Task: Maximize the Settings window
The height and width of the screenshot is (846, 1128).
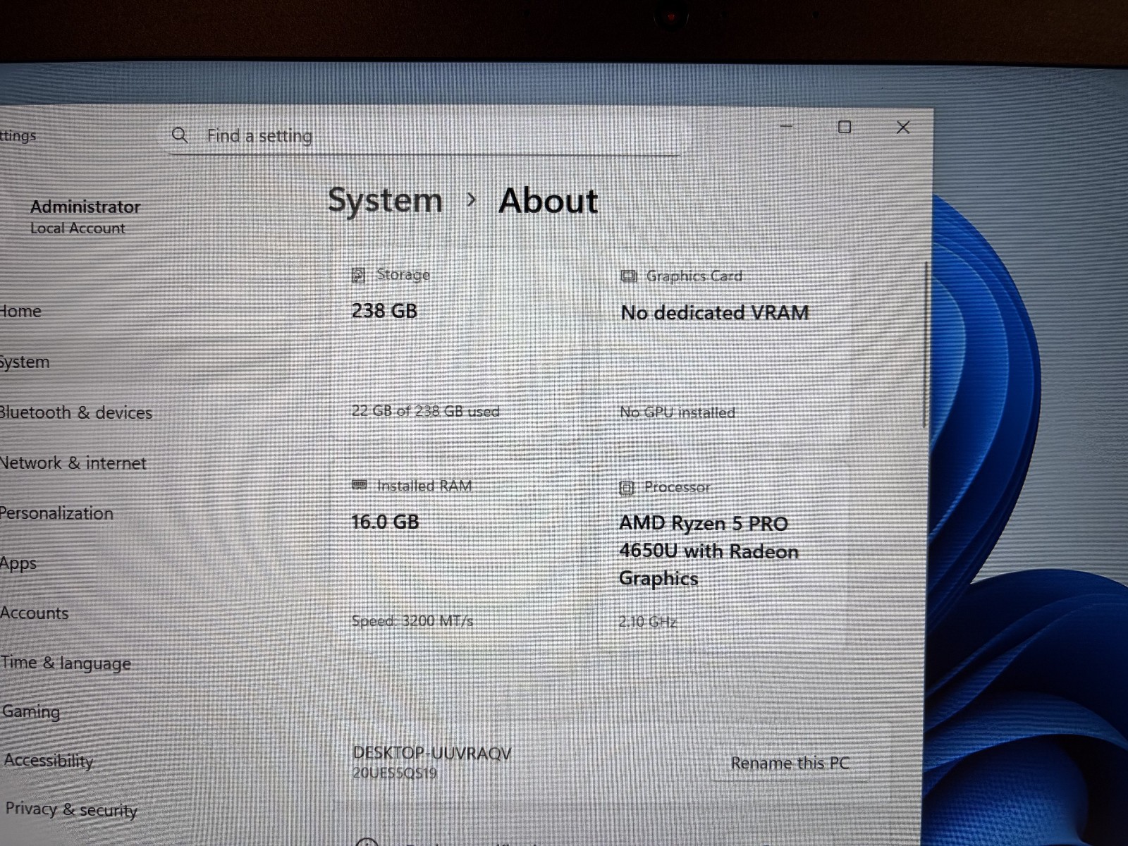Action: coord(845,127)
